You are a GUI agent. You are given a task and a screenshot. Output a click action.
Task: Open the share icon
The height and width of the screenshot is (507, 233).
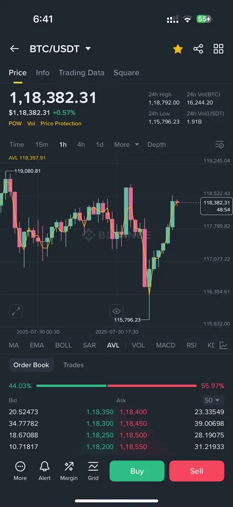click(198, 49)
